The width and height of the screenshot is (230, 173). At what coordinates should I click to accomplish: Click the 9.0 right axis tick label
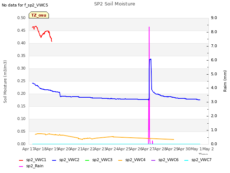tap(214, 18)
